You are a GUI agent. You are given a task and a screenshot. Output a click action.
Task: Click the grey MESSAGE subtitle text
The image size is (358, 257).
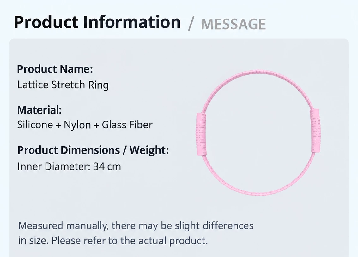[233, 24]
